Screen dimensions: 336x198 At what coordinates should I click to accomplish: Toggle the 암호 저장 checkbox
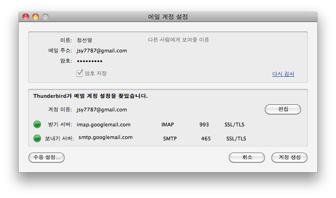[x=80, y=73]
